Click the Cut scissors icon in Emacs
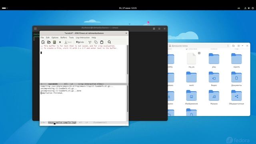This screenshot has width=256, height=144. pyautogui.click(x=90, y=42)
